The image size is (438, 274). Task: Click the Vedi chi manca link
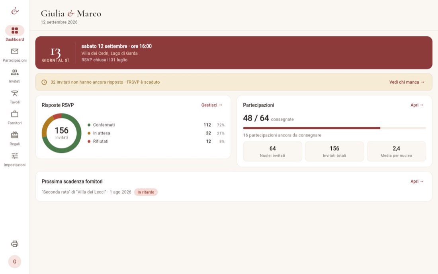pos(407,82)
